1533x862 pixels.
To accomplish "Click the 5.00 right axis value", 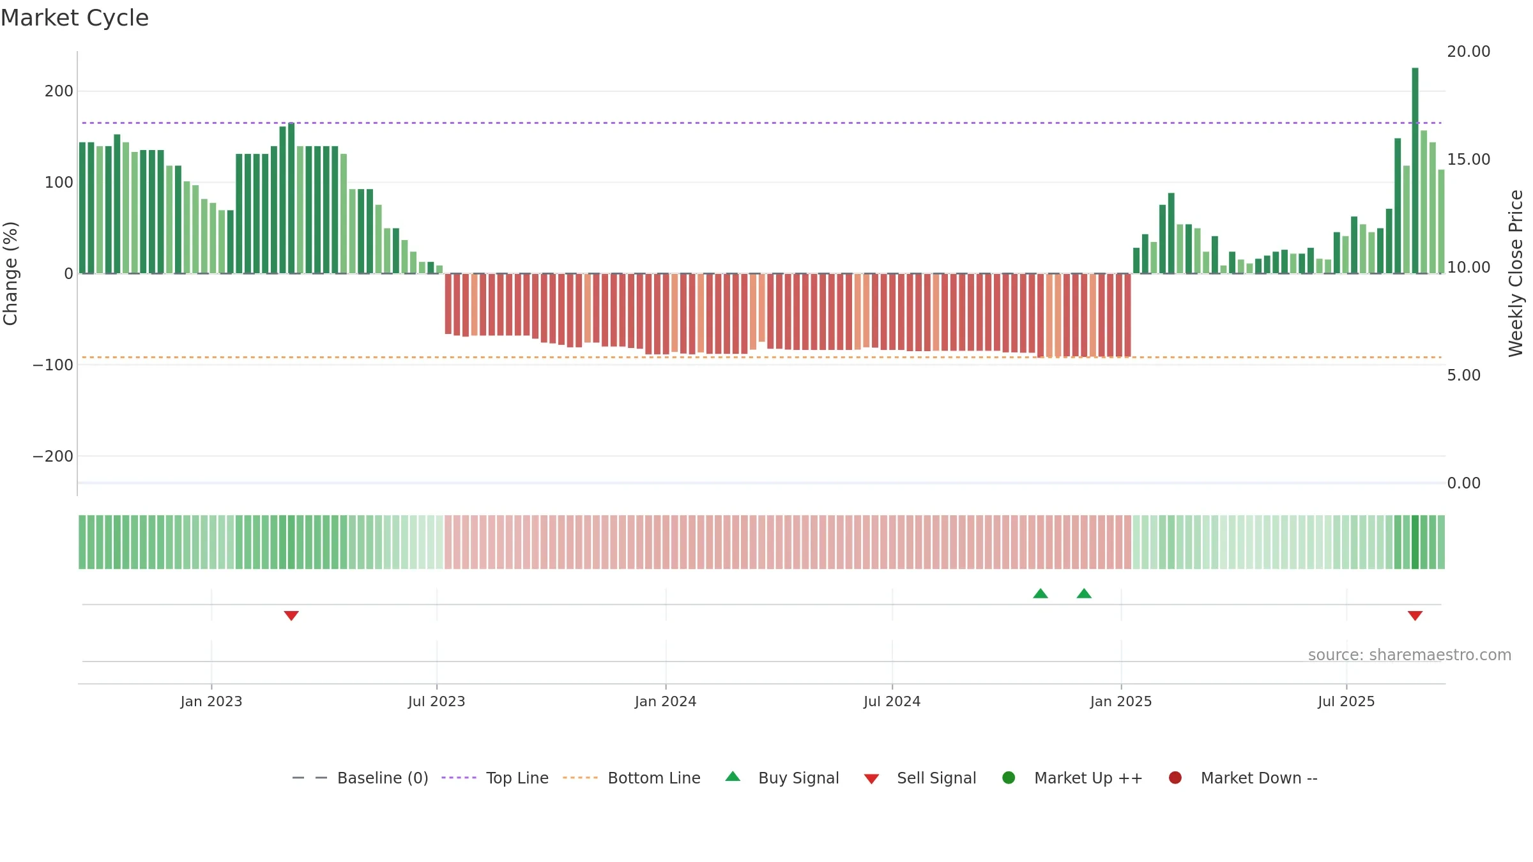I will pos(1463,375).
